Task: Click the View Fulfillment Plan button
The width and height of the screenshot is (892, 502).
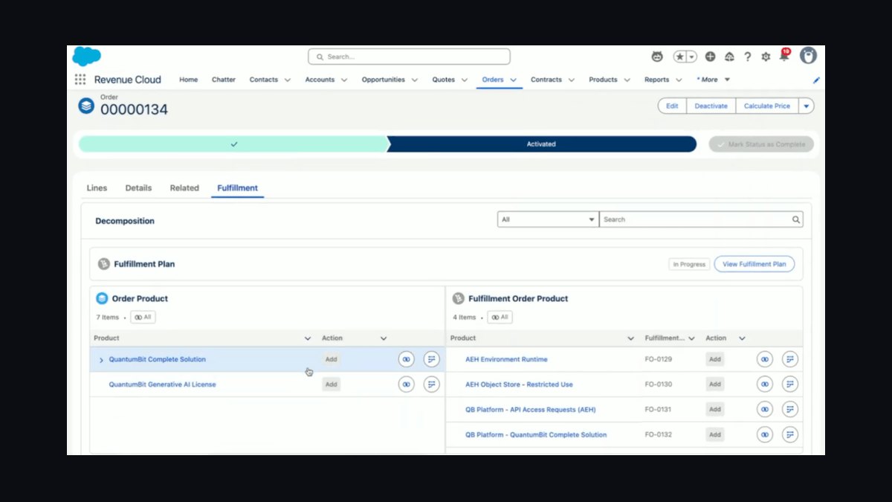Action: [x=754, y=264]
